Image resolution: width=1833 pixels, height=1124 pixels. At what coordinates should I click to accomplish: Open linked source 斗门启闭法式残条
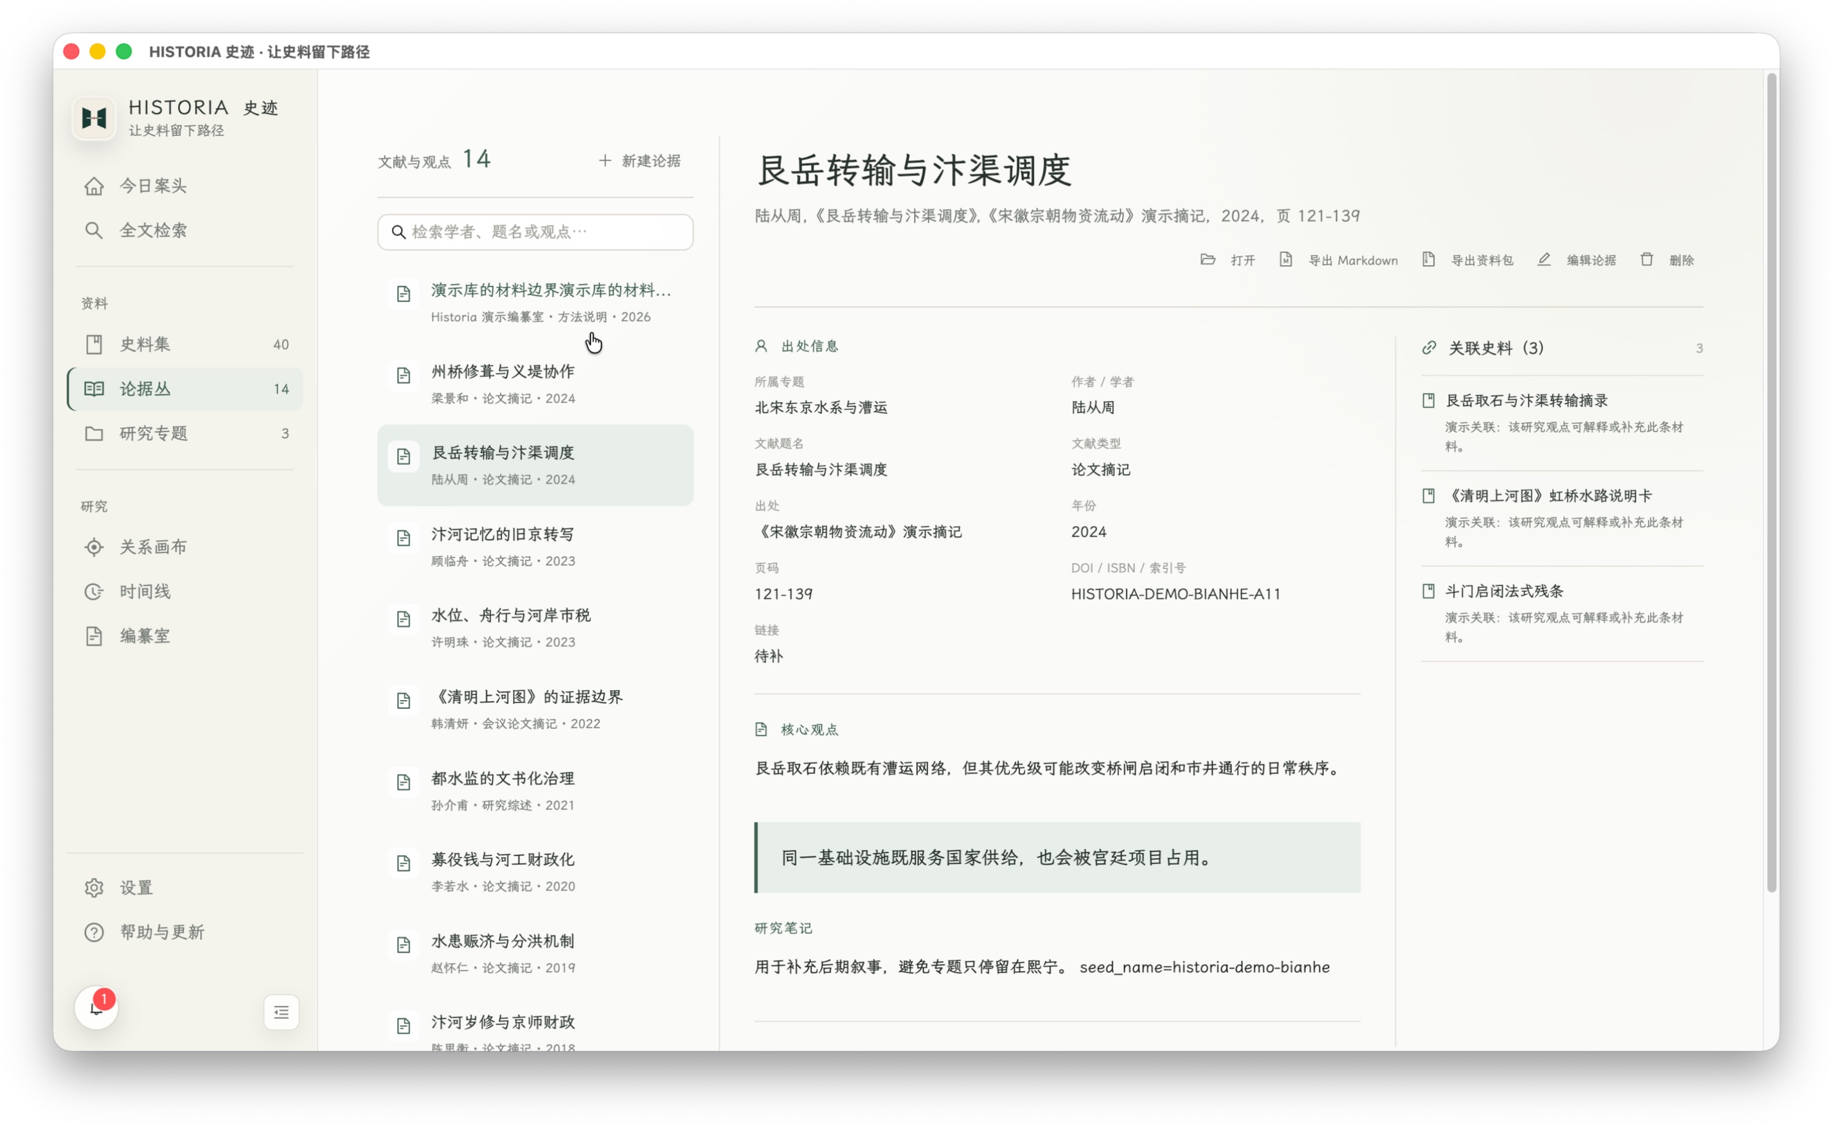[x=1562, y=613]
